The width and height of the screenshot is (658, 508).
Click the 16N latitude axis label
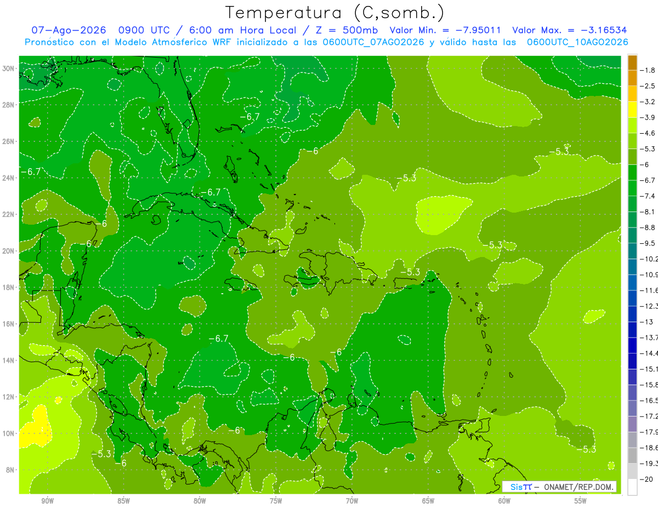pyautogui.click(x=9, y=324)
